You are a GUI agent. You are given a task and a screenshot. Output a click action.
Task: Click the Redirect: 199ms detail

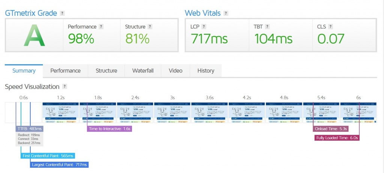pyautogui.click(x=29, y=135)
